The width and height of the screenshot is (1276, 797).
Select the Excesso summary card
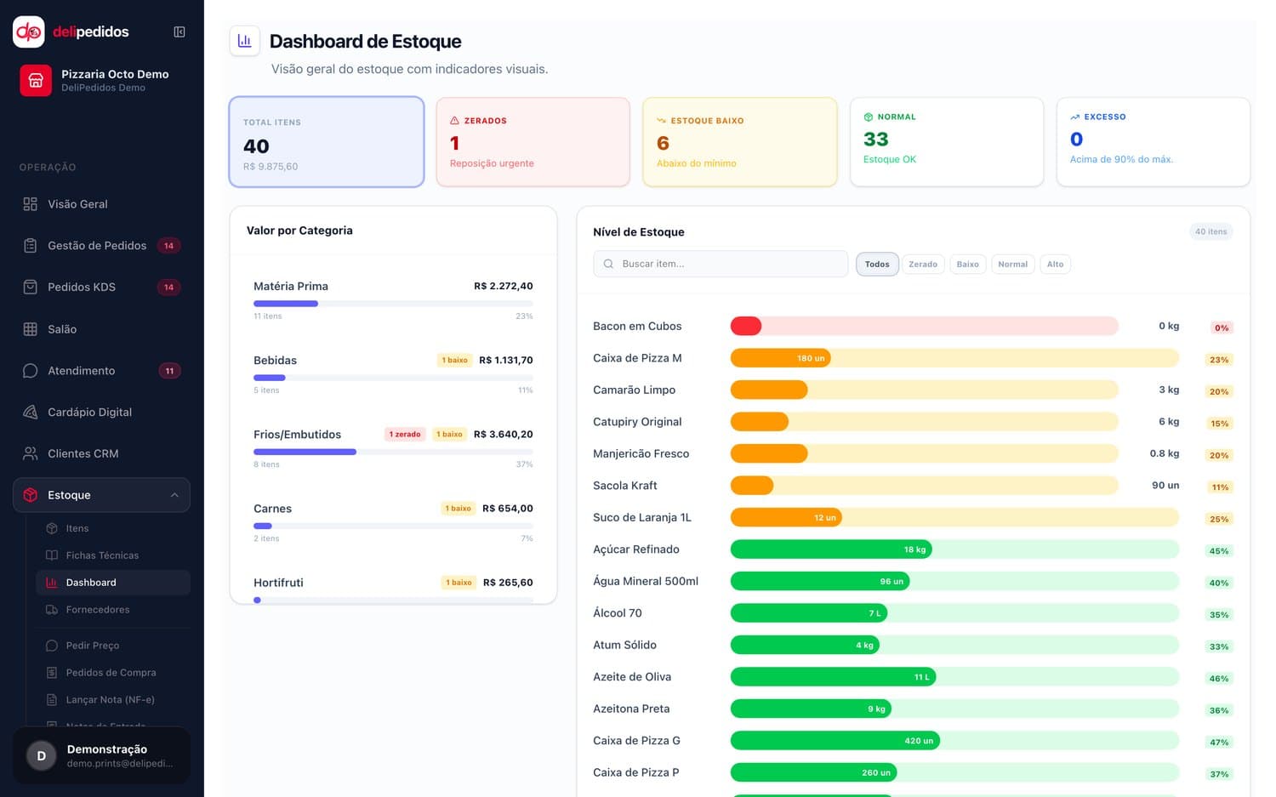(1154, 142)
